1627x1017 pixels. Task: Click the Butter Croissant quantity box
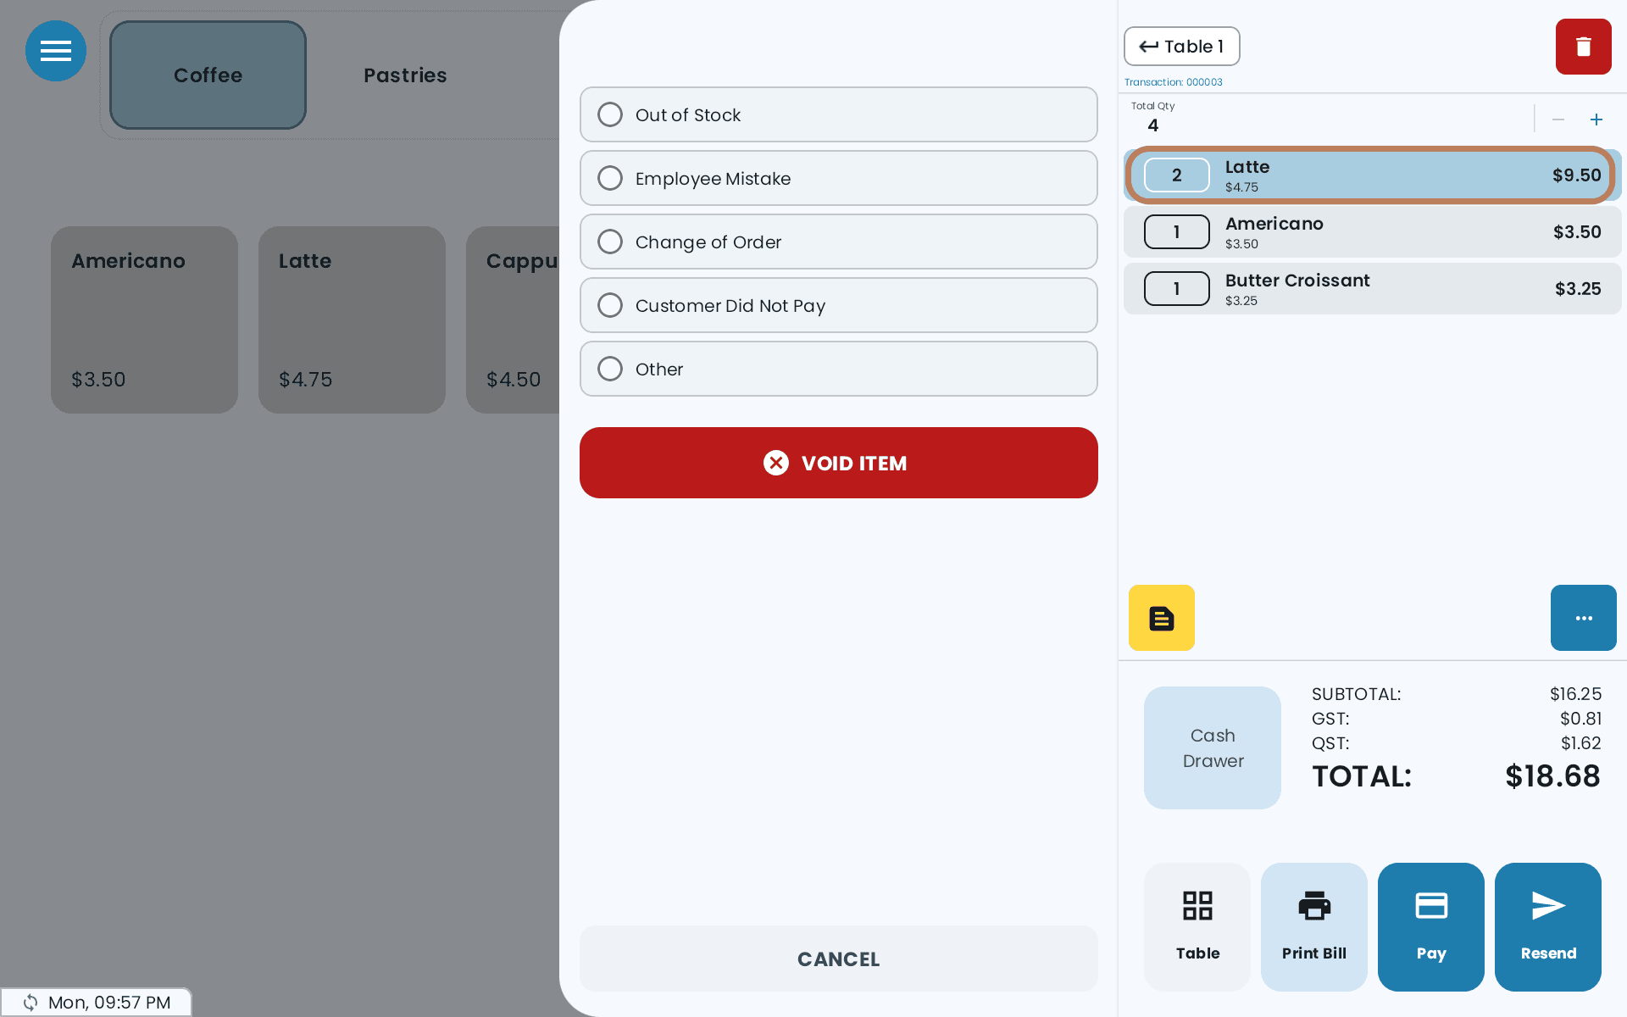(1177, 289)
